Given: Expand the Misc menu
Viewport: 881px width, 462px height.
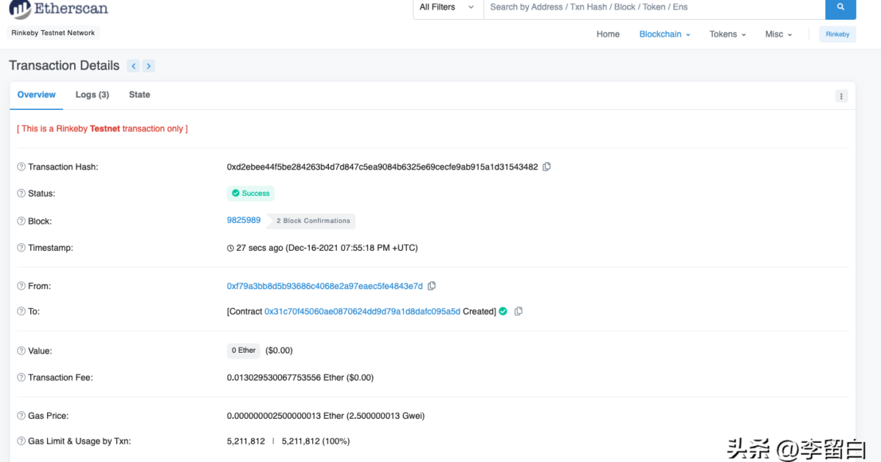Looking at the screenshot, I should tap(778, 34).
